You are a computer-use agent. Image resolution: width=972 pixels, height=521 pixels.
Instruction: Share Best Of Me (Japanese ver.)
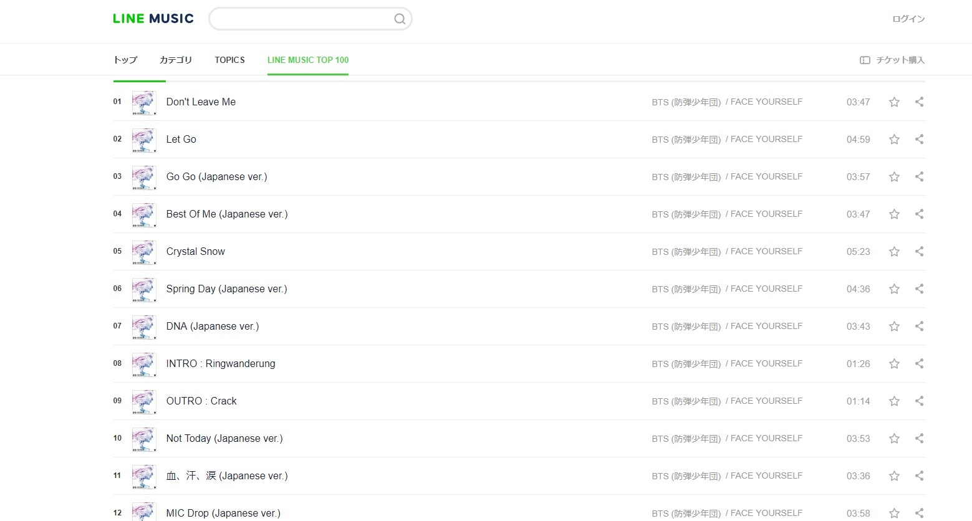919,214
